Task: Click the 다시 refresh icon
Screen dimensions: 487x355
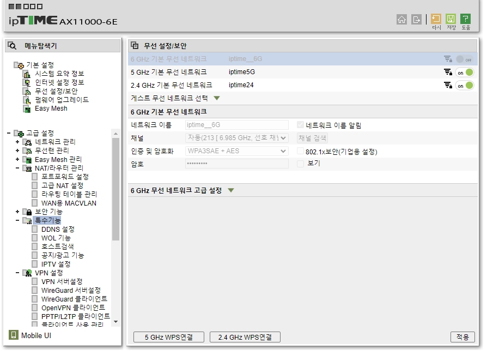Action: coord(436,19)
